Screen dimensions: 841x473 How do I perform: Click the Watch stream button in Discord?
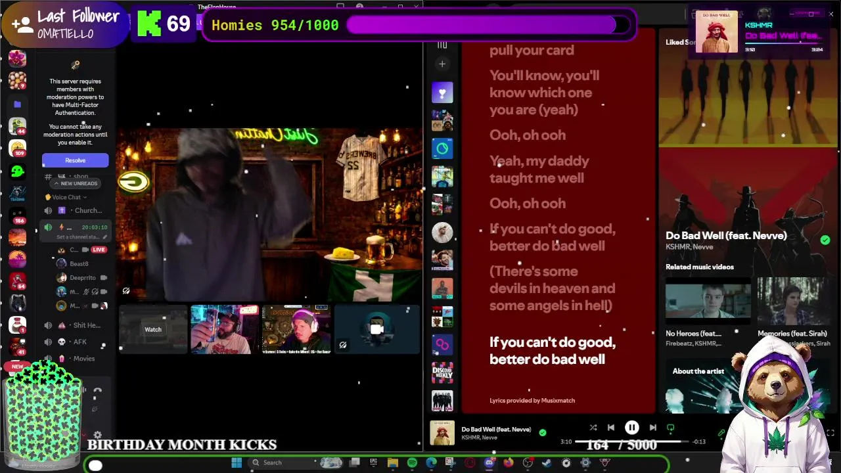[x=153, y=330]
